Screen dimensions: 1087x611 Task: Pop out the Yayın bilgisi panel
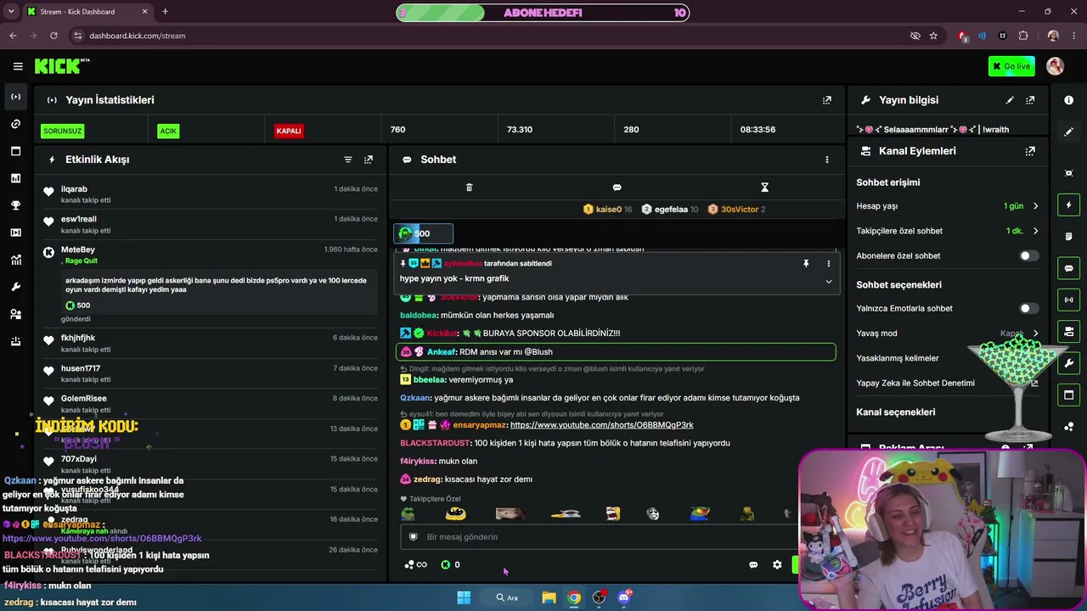coord(1030,100)
